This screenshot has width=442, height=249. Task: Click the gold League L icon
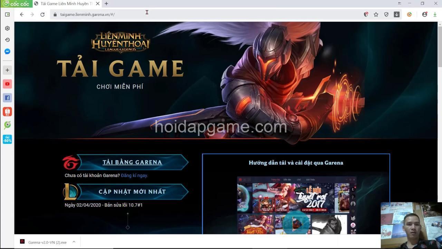pos(71,192)
